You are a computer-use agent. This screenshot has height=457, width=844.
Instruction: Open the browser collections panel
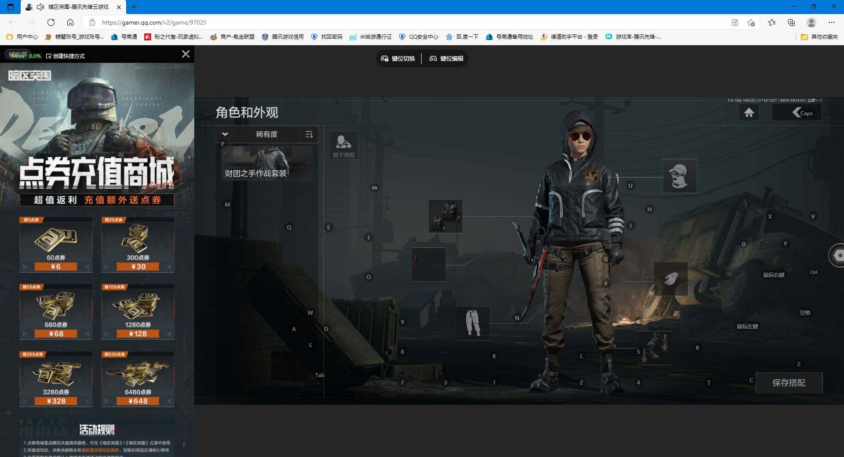click(x=791, y=22)
